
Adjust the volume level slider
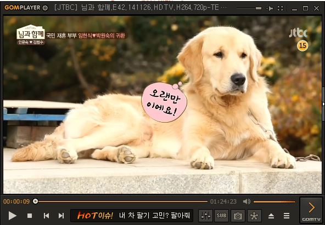coord(274,201)
